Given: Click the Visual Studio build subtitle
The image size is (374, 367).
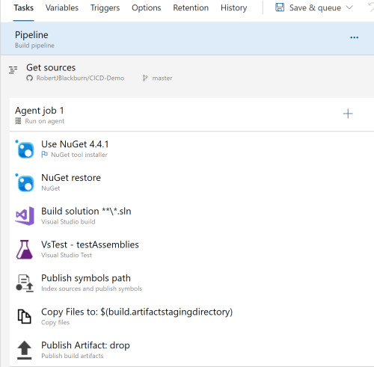Looking at the screenshot, I should pyautogui.click(x=68, y=222).
